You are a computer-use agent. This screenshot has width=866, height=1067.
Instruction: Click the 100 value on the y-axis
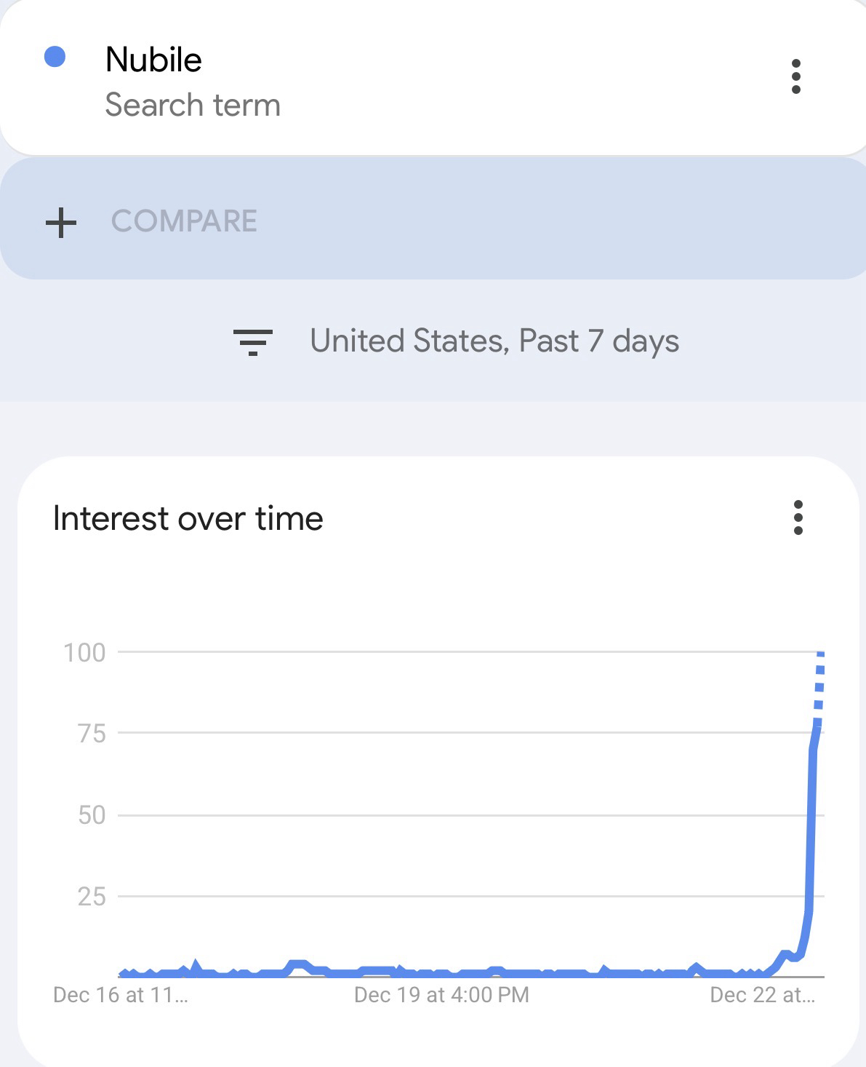(x=84, y=652)
